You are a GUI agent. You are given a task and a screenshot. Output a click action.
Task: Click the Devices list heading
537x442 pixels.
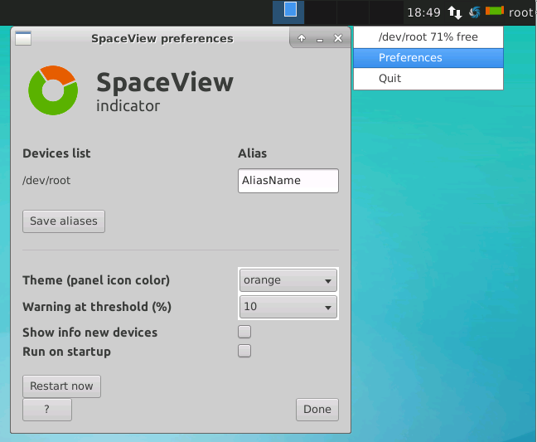click(56, 153)
